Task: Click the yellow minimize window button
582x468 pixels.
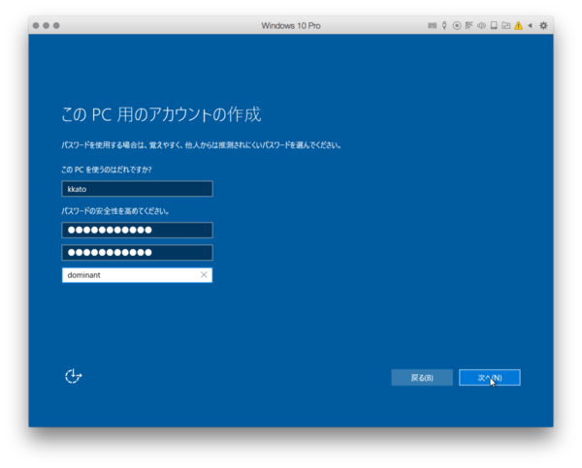Action: click(x=46, y=25)
